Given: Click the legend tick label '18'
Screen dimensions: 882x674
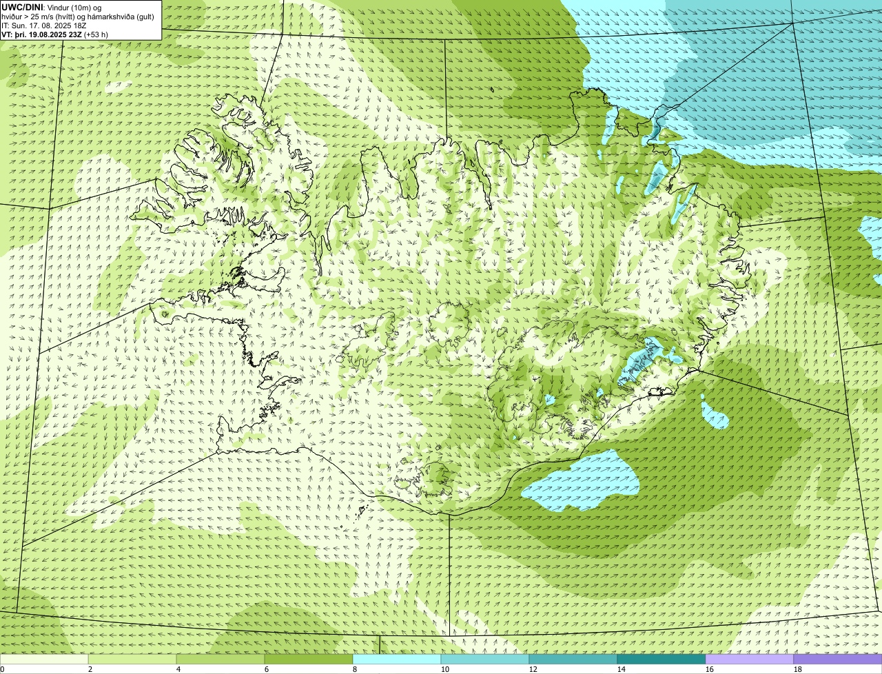Looking at the screenshot, I should click(x=798, y=669).
